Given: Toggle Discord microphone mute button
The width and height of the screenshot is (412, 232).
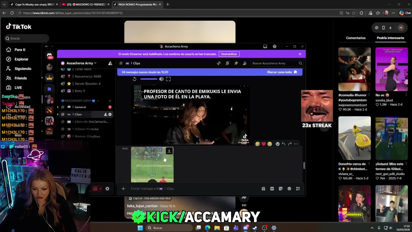Looking at the screenshot, I should click(x=95, y=189).
